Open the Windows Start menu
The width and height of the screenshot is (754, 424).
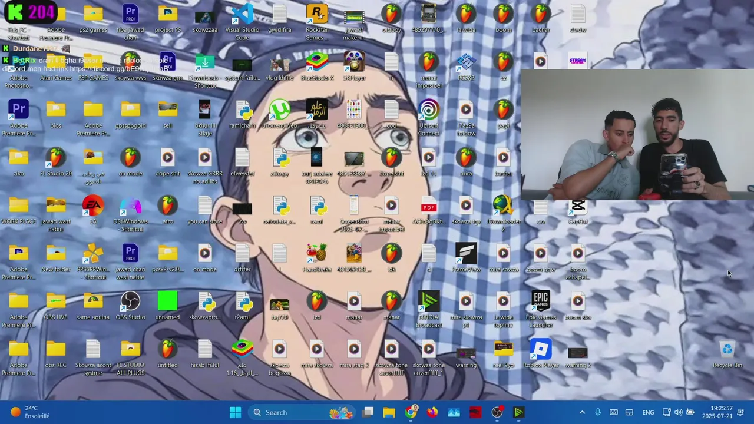point(235,412)
